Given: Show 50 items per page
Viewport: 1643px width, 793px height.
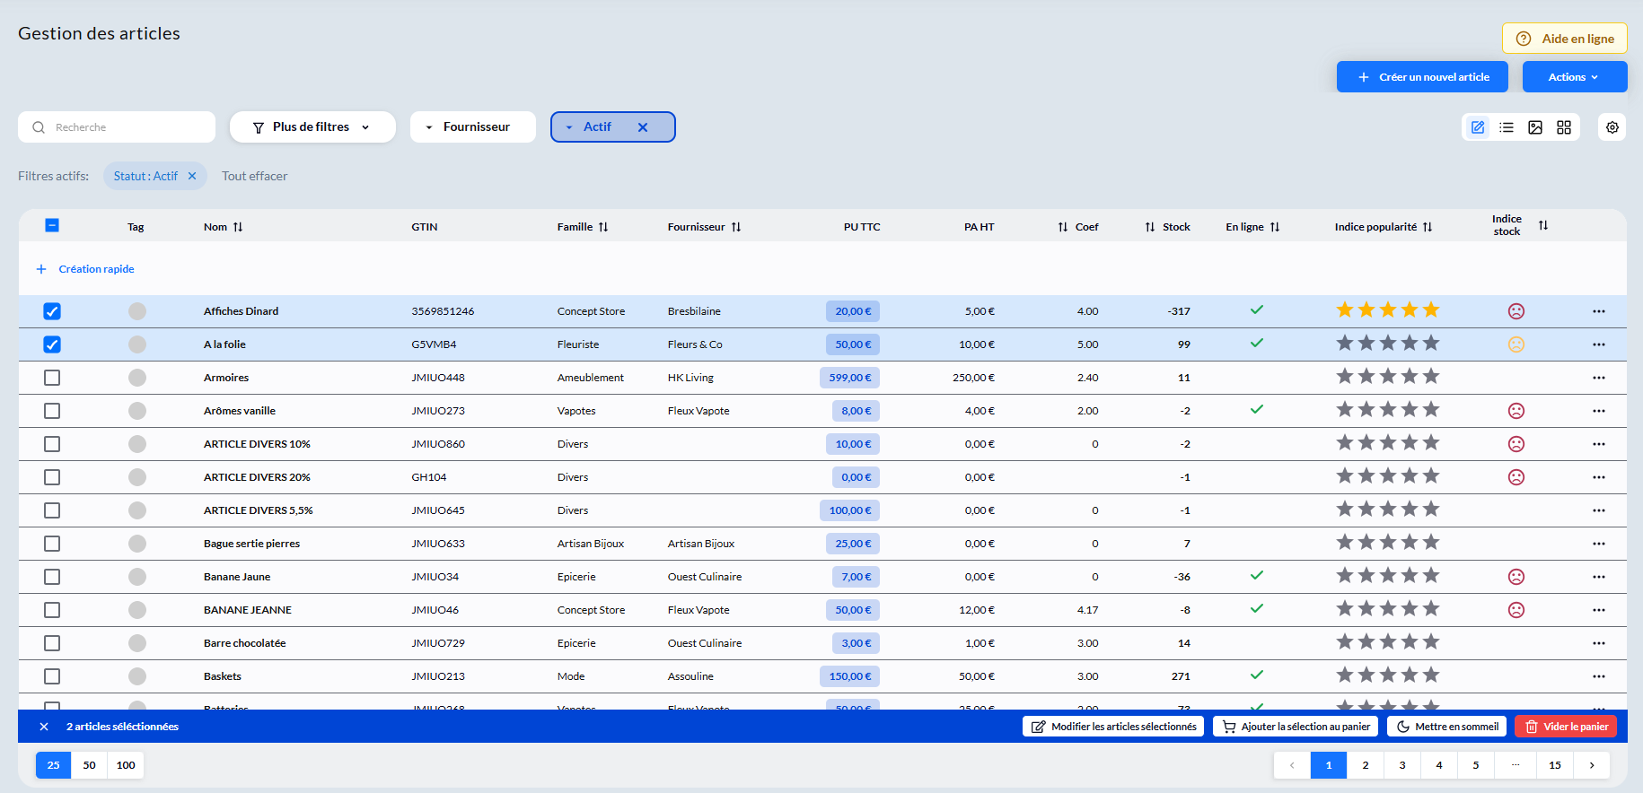Looking at the screenshot, I should tap(90, 765).
